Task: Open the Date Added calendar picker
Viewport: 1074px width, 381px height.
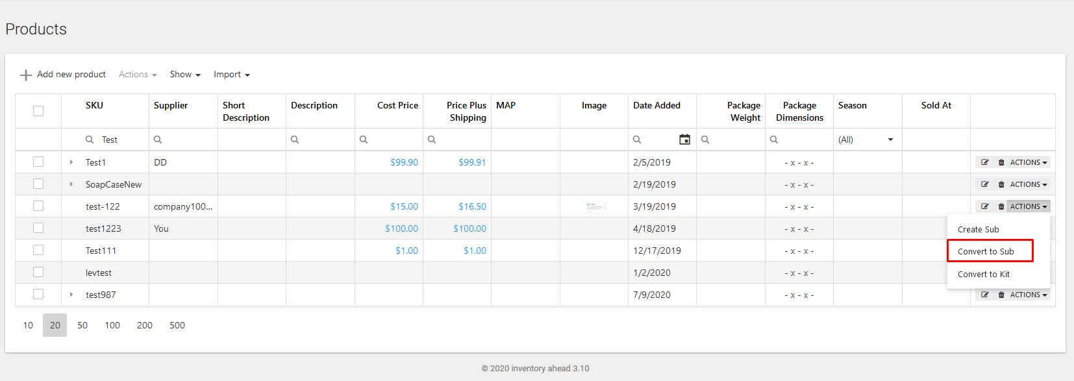Action: pyautogui.click(x=684, y=140)
